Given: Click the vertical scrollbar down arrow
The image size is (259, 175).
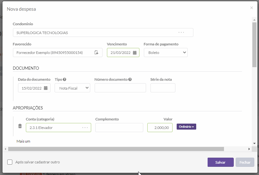Looking at the screenshot, I should click(254, 143).
